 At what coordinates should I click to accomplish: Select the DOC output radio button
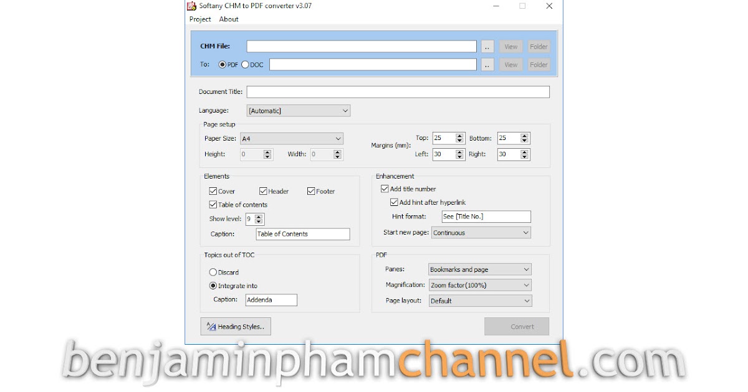[x=245, y=65]
